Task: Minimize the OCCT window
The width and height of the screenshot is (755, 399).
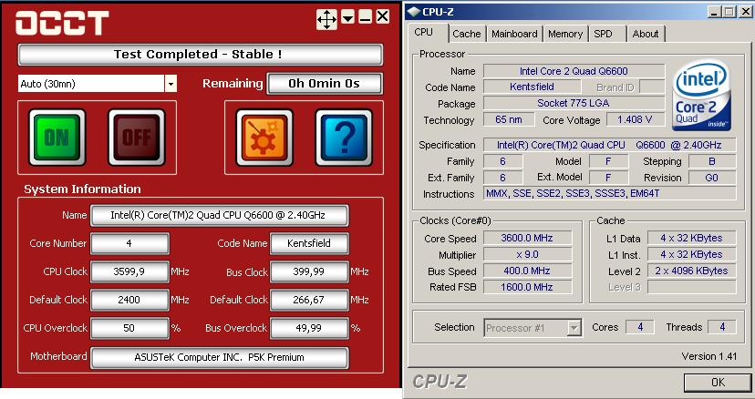Action: 365,17
